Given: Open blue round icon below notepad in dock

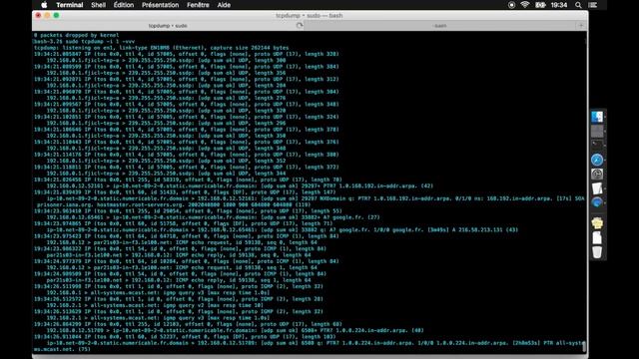Looking at the screenshot, I should tap(597, 202).
